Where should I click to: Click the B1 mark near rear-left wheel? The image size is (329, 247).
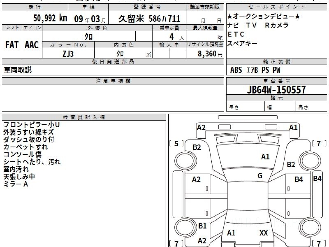pyautogui.click(x=202, y=226)
